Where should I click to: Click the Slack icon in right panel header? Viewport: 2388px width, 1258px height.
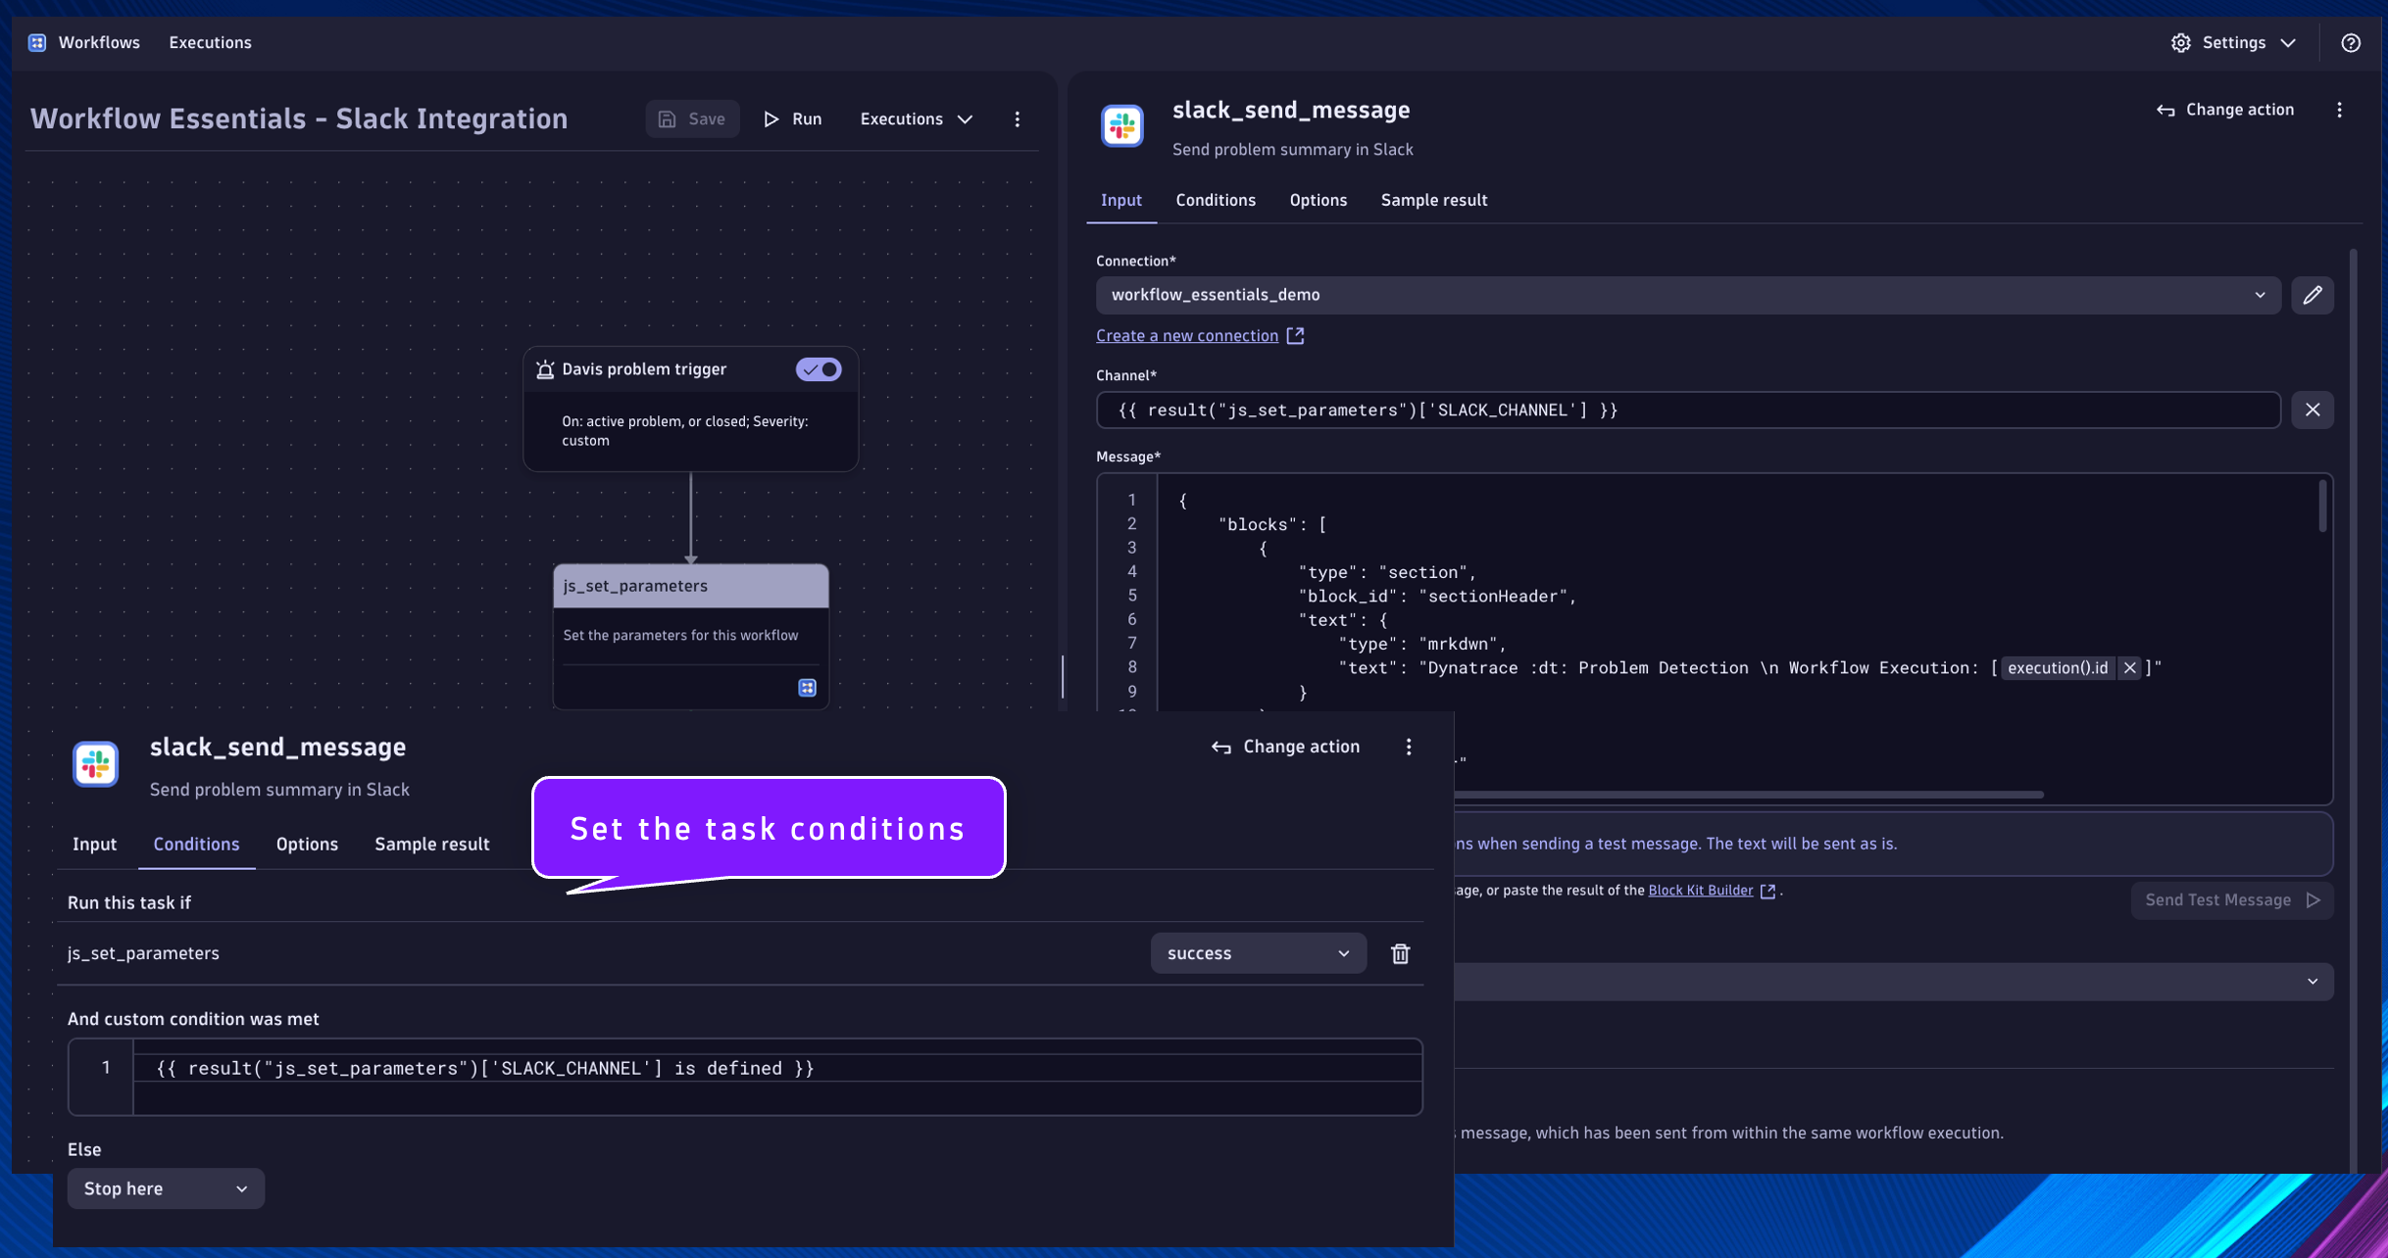pos(1122,126)
